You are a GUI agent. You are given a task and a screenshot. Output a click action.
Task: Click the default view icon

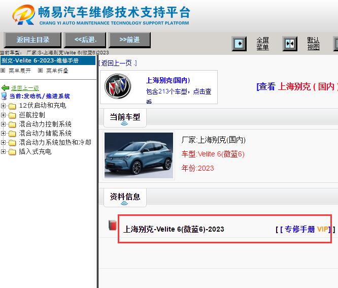290,44
